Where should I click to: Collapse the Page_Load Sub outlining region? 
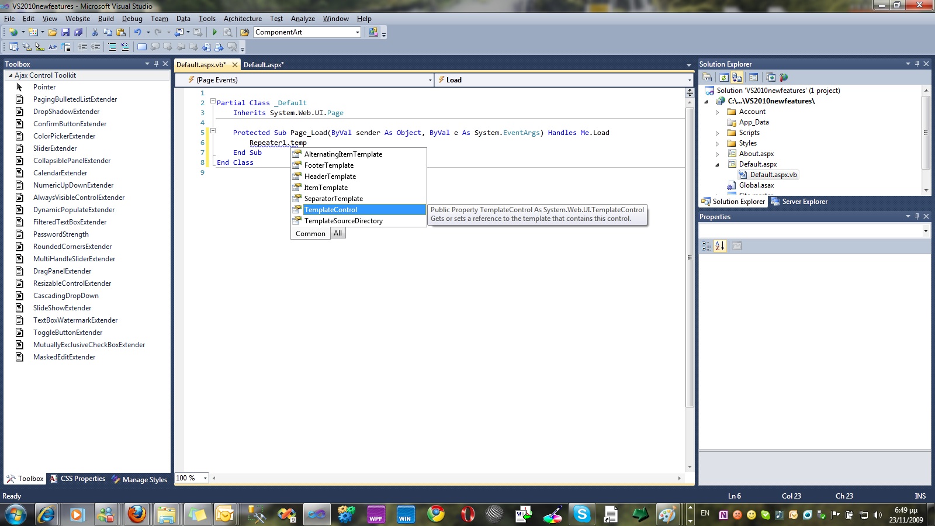(213, 131)
